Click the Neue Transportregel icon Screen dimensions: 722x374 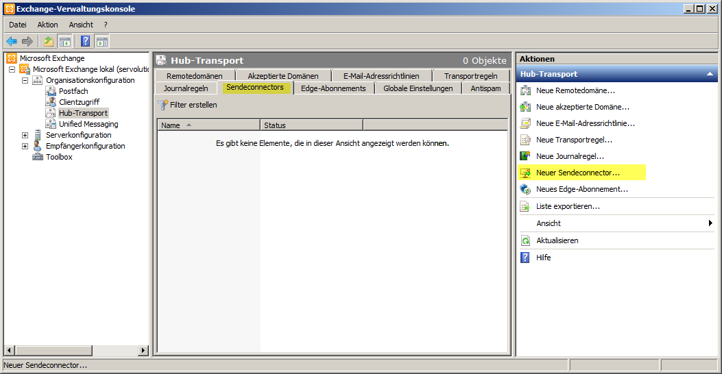coord(525,140)
